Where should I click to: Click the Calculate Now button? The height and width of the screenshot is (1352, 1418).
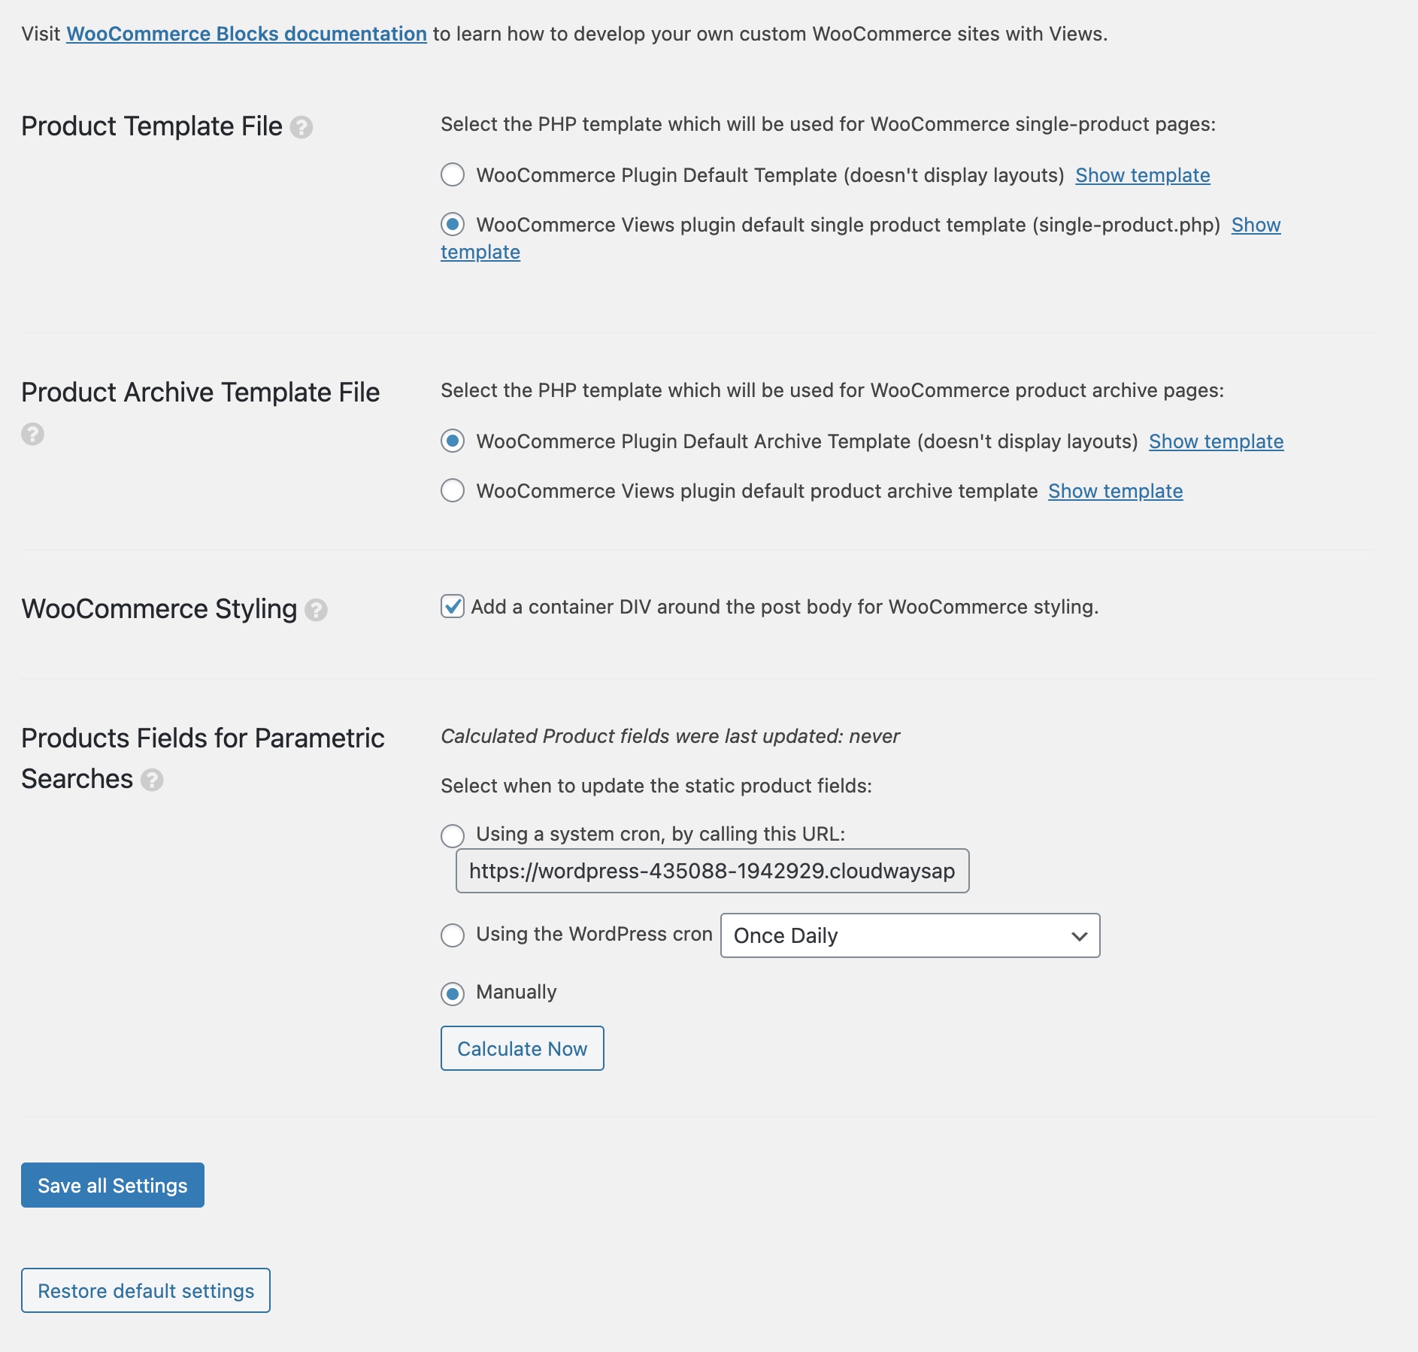click(x=522, y=1048)
